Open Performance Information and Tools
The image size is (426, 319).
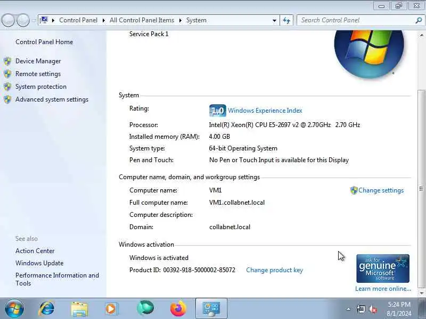57,279
